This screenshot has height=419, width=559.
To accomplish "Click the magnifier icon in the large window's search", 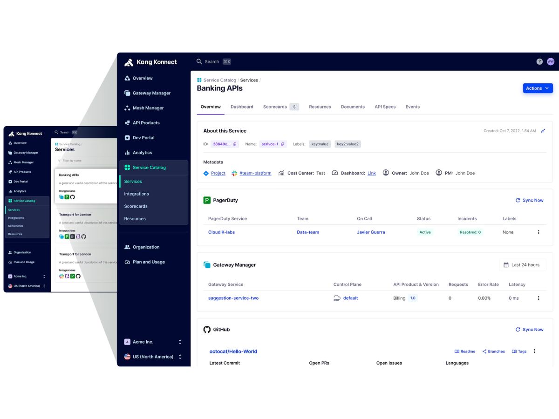I will (x=199, y=61).
